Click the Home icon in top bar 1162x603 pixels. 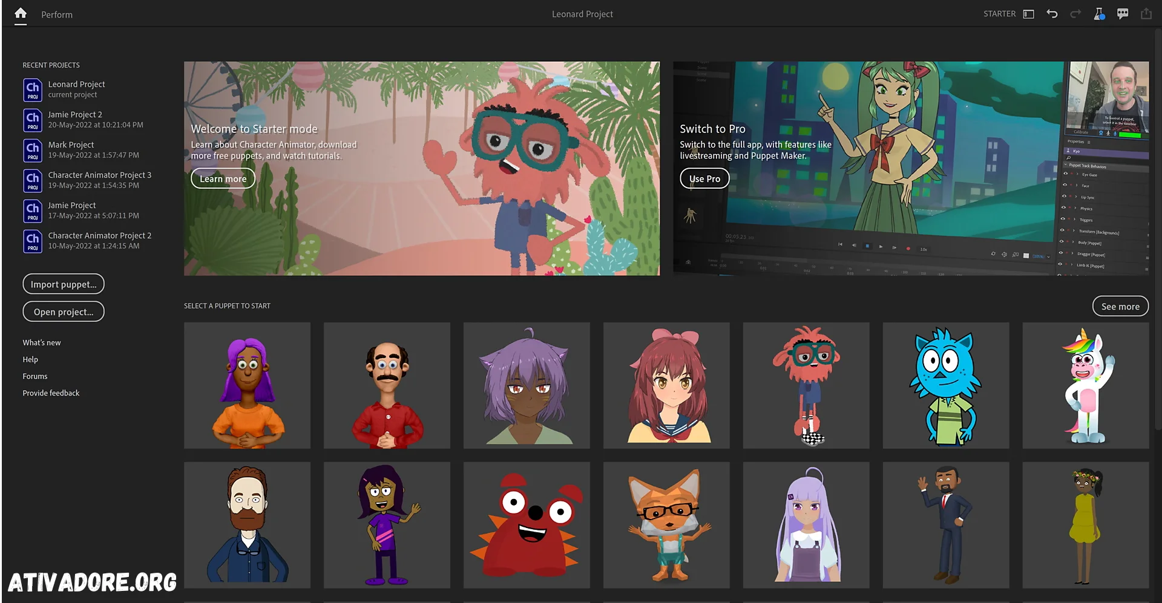pos(21,13)
